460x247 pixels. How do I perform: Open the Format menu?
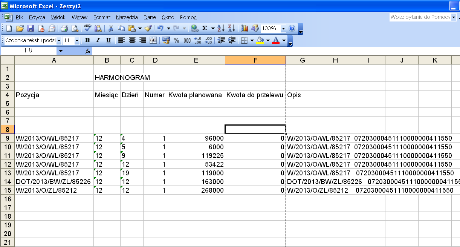102,17
